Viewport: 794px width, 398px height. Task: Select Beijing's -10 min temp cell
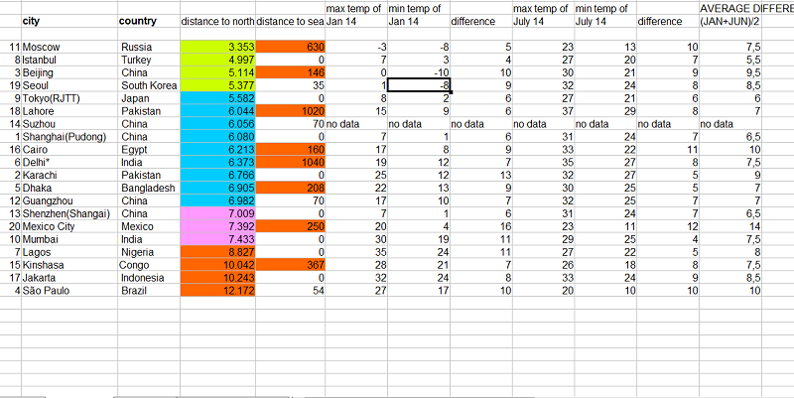tap(418, 72)
